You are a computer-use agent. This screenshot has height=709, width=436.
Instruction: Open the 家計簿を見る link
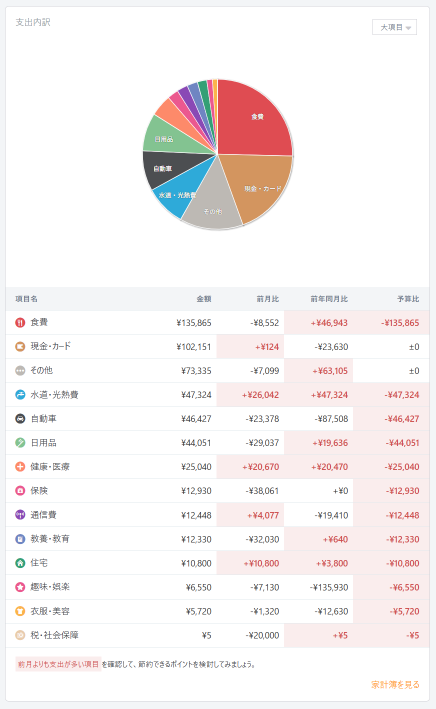pos(395,684)
